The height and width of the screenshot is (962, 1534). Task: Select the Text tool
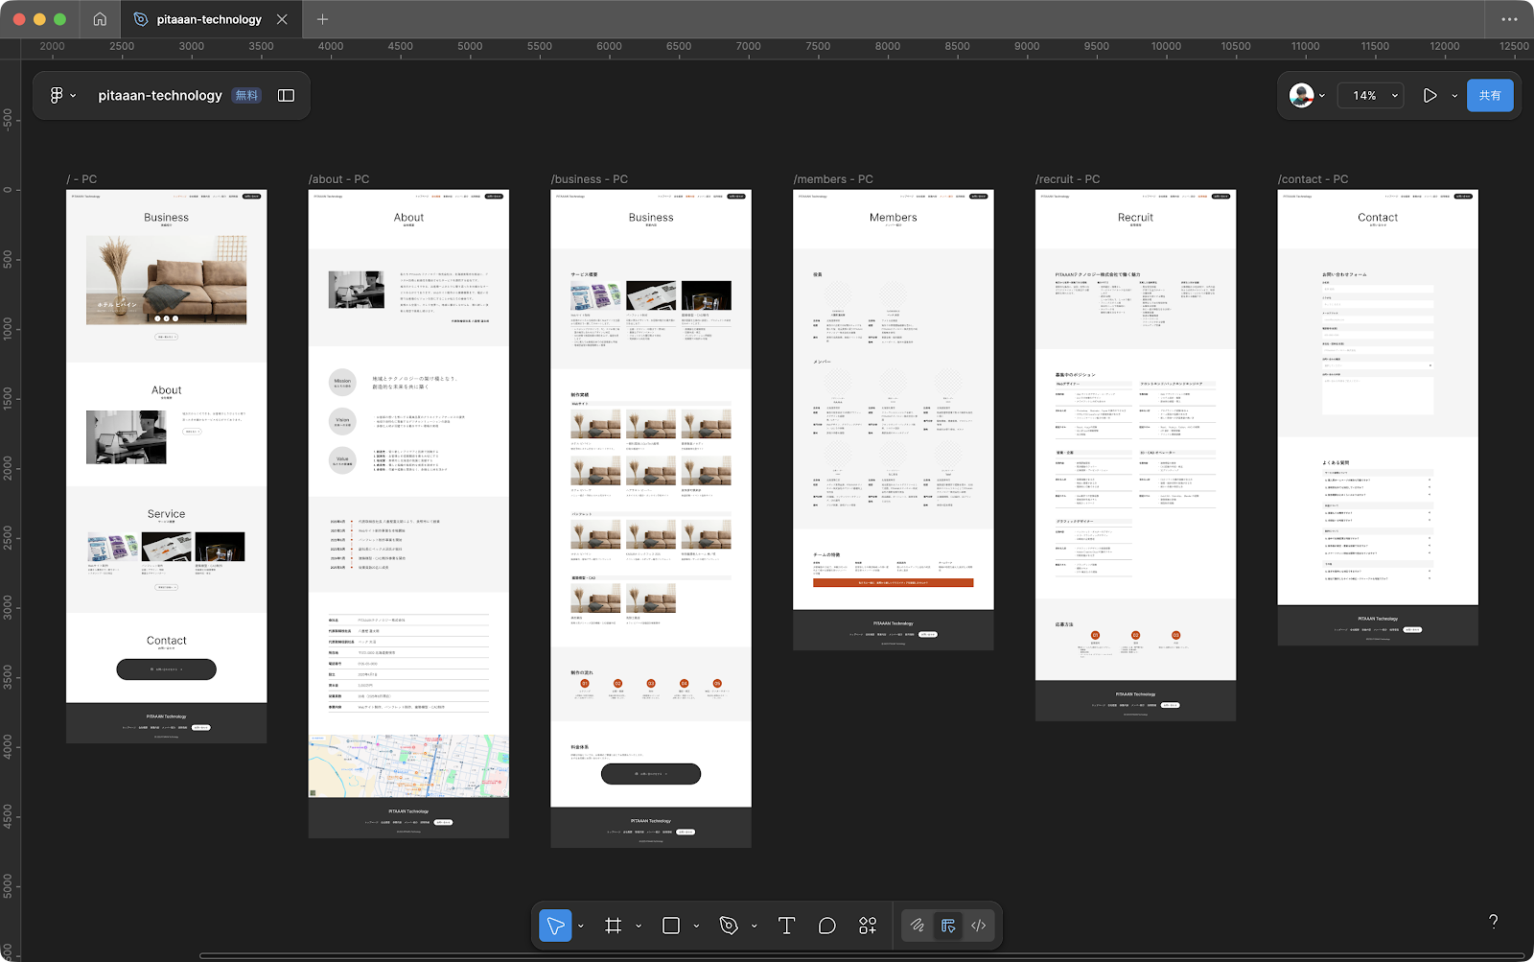[x=786, y=926]
